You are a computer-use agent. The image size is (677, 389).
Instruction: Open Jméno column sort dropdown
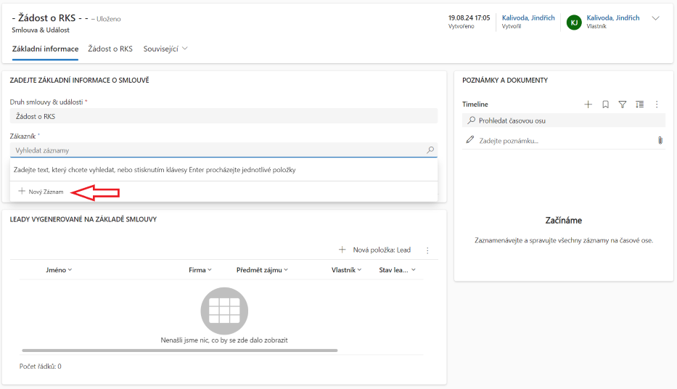[x=59, y=270]
